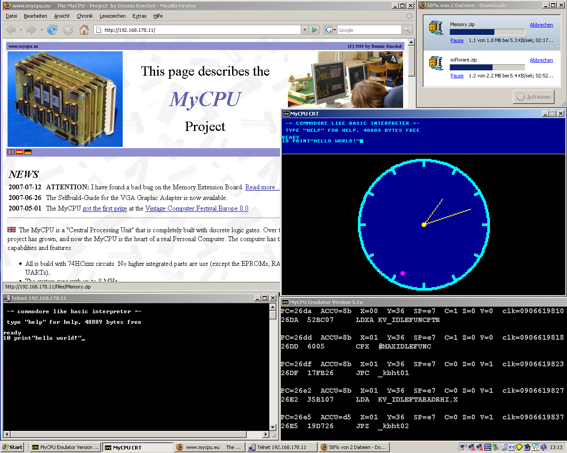Select the British flag under the board photo

click(11, 152)
